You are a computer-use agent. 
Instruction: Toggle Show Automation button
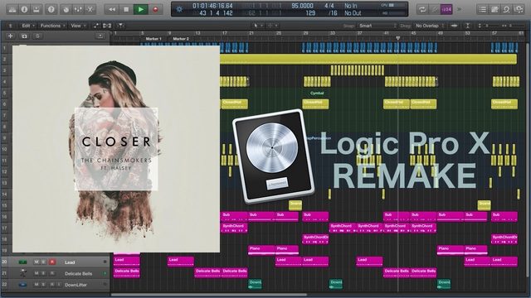(96, 26)
